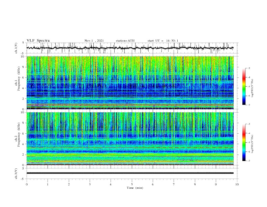
Task: Click inside the ch.2 spectrogram panel
Action: pos(130,139)
